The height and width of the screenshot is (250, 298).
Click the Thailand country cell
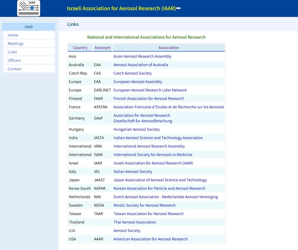click(80, 222)
